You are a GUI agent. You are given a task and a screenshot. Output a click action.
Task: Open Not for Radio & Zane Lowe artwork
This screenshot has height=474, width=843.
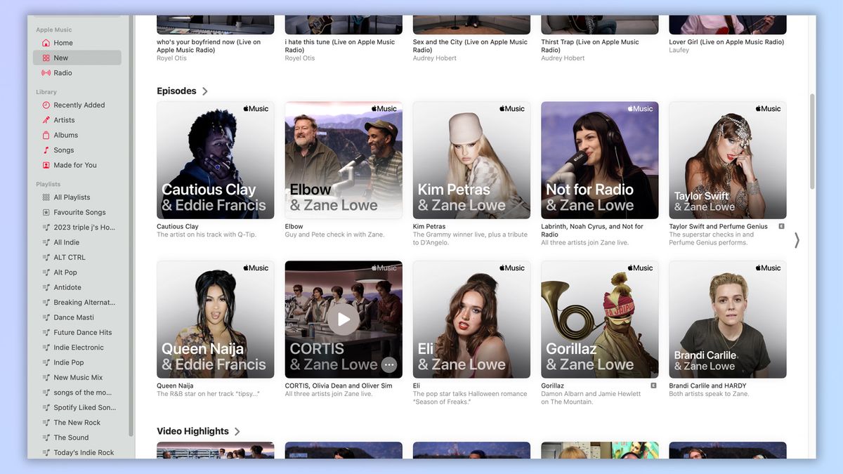tap(600, 160)
